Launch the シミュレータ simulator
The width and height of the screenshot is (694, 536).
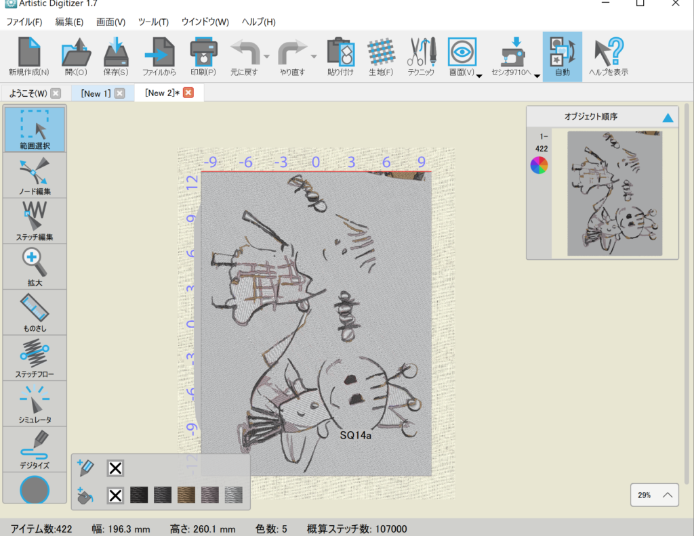click(x=35, y=403)
